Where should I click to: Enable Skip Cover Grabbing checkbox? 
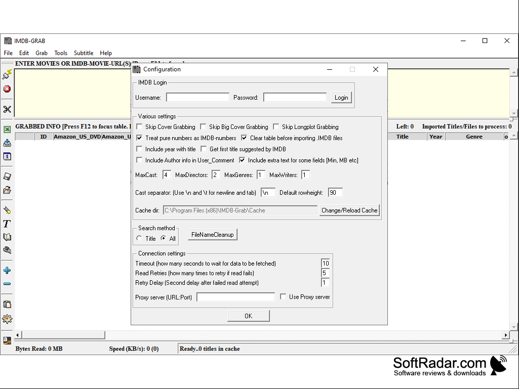click(139, 126)
